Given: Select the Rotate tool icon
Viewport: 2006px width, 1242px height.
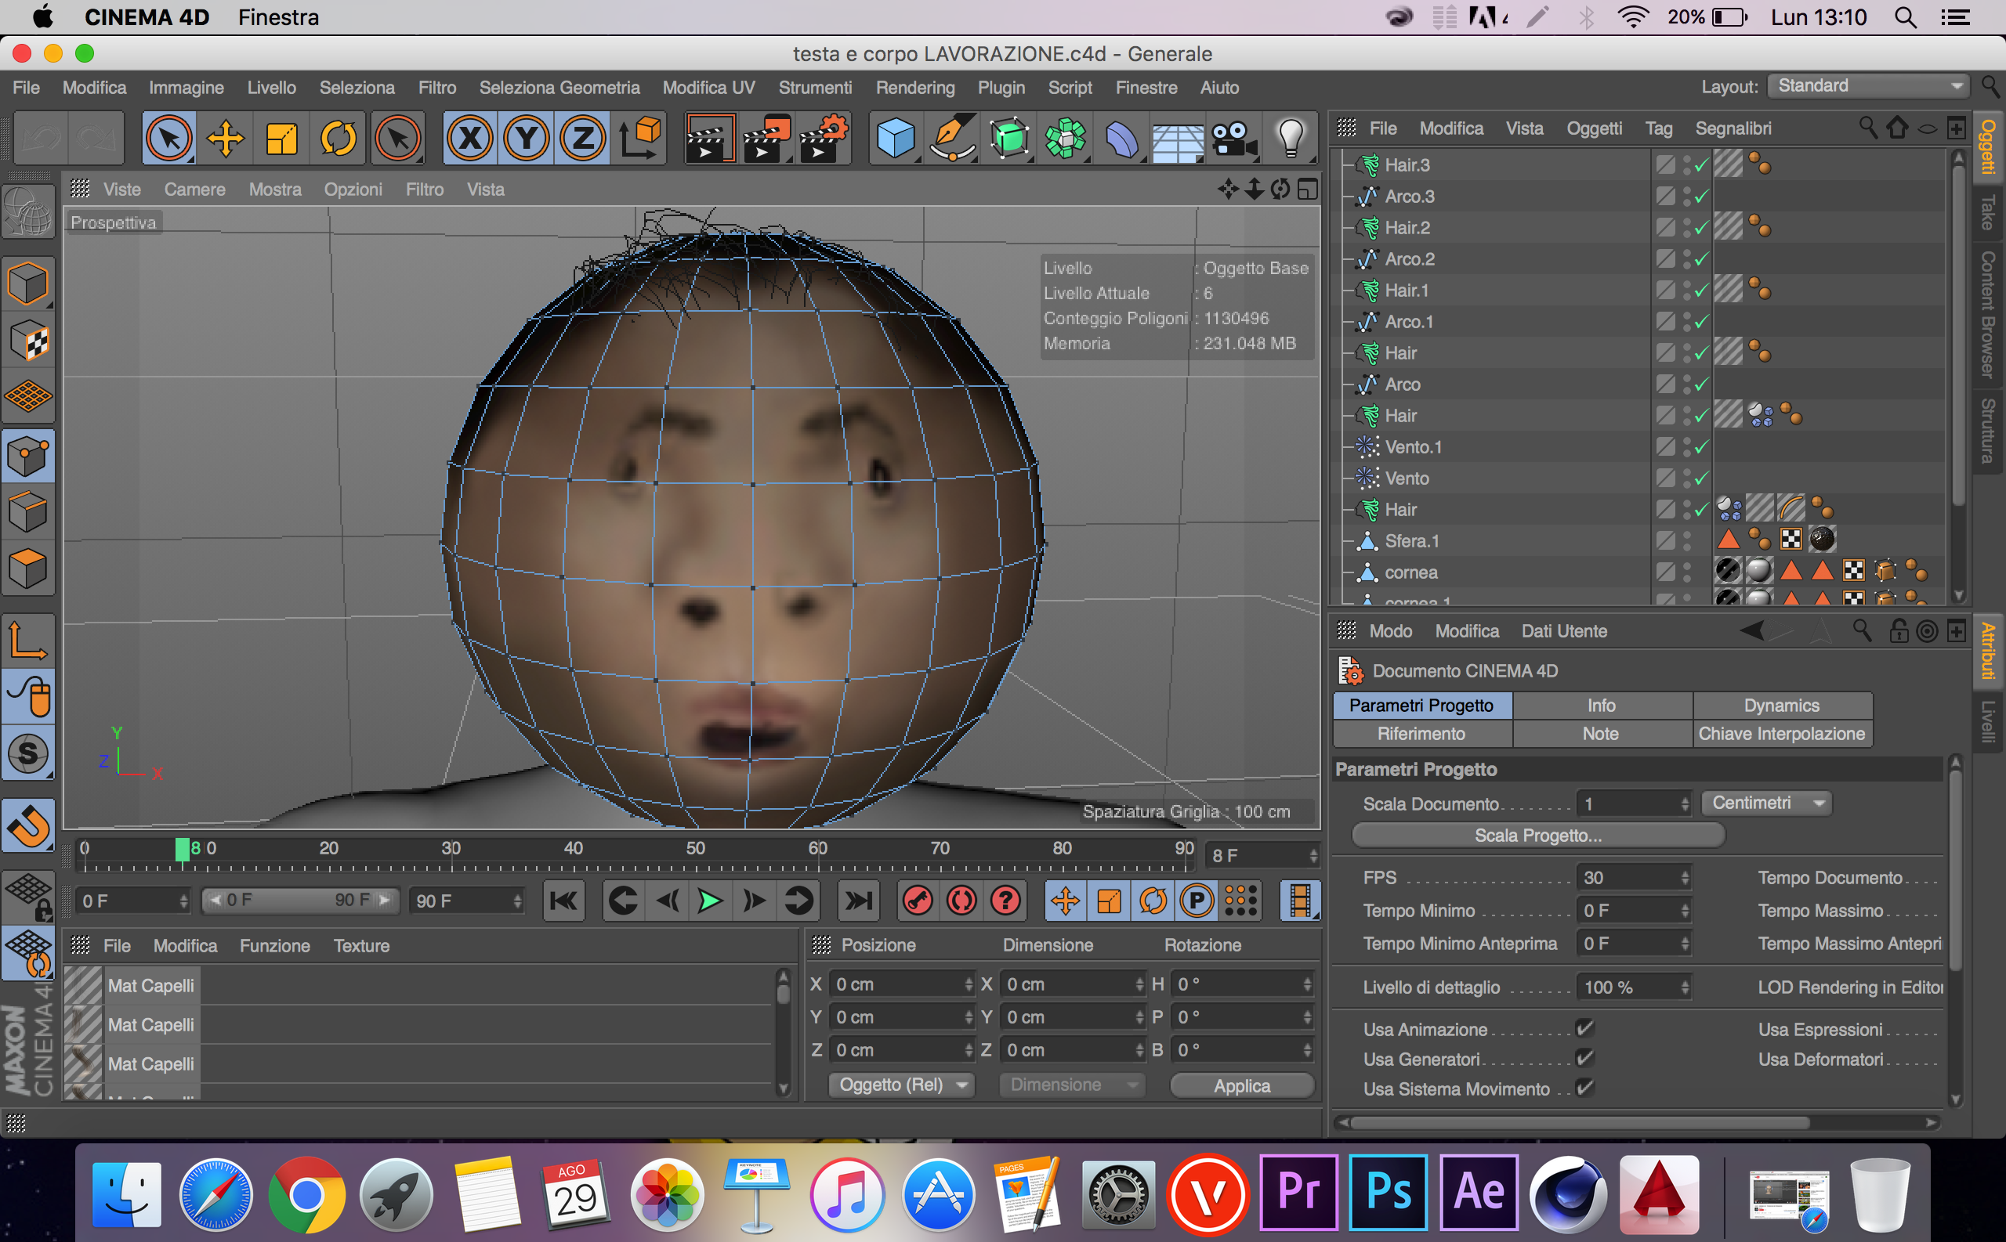Looking at the screenshot, I should (x=338, y=138).
